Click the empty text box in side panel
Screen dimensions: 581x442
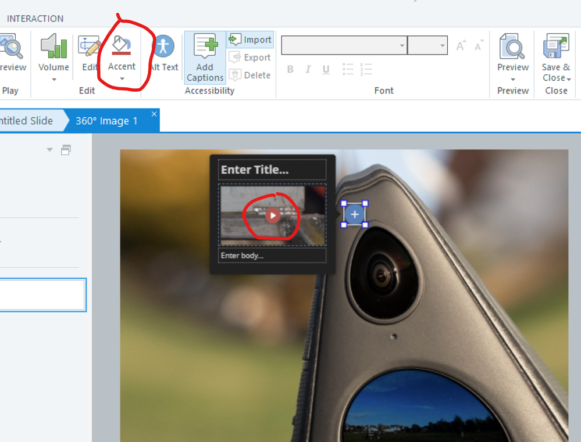tap(42, 294)
